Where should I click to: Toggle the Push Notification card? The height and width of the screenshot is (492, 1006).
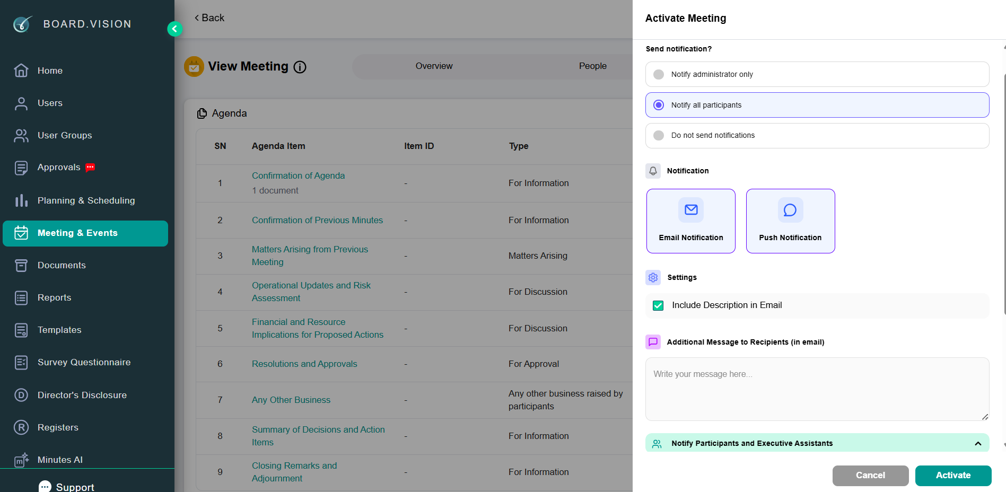click(791, 221)
